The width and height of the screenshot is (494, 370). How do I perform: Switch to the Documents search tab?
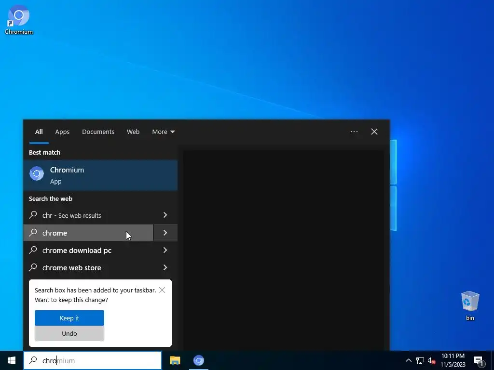pyautogui.click(x=98, y=132)
